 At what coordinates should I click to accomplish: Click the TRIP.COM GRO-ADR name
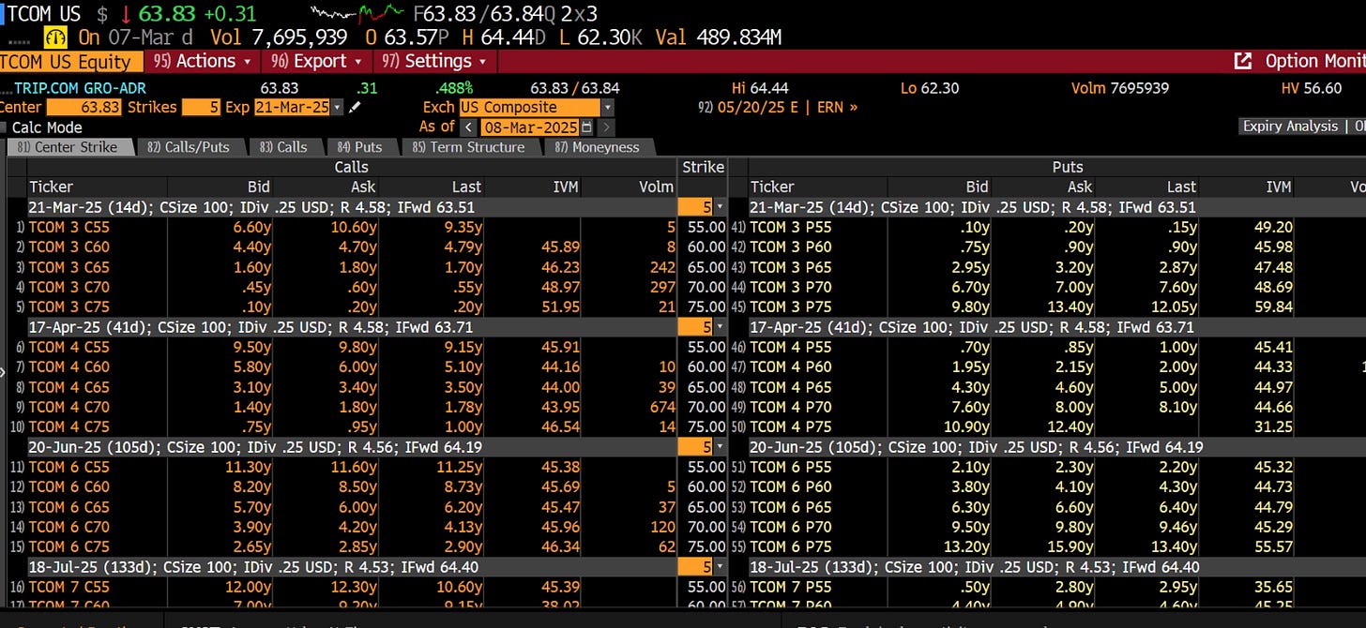pyautogui.click(x=79, y=88)
